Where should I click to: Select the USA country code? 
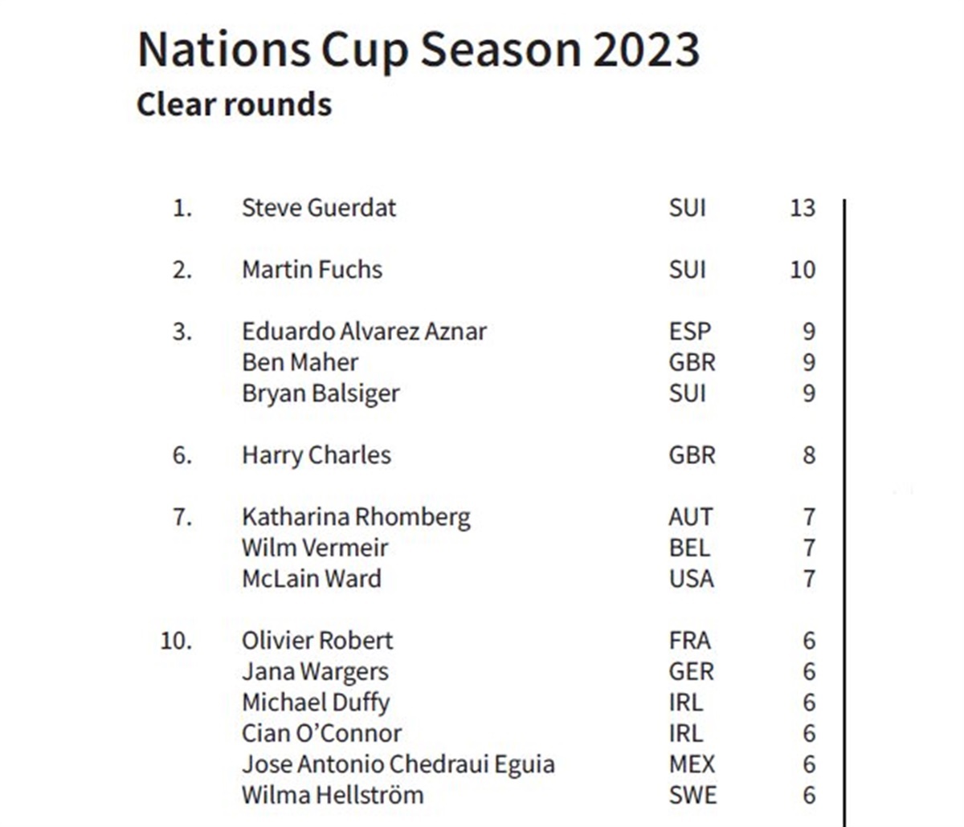click(691, 579)
